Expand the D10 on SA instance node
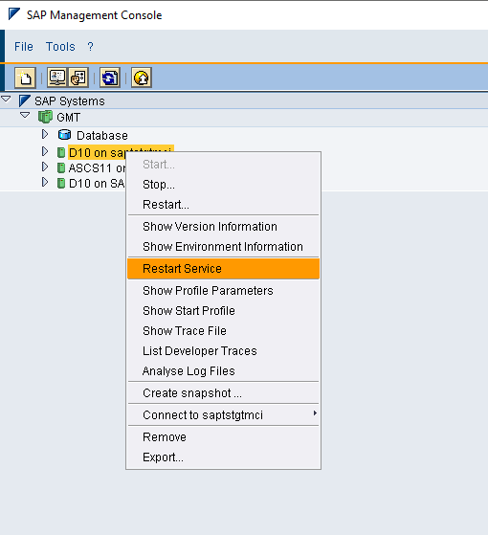Screen dimensions: 488x535 (45, 182)
